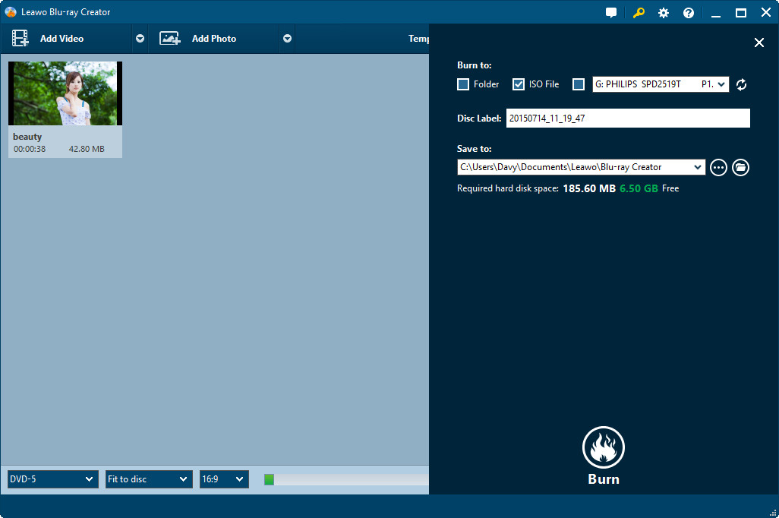
Task: Click the 185.60 MB required space value
Action: pyautogui.click(x=589, y=188)
